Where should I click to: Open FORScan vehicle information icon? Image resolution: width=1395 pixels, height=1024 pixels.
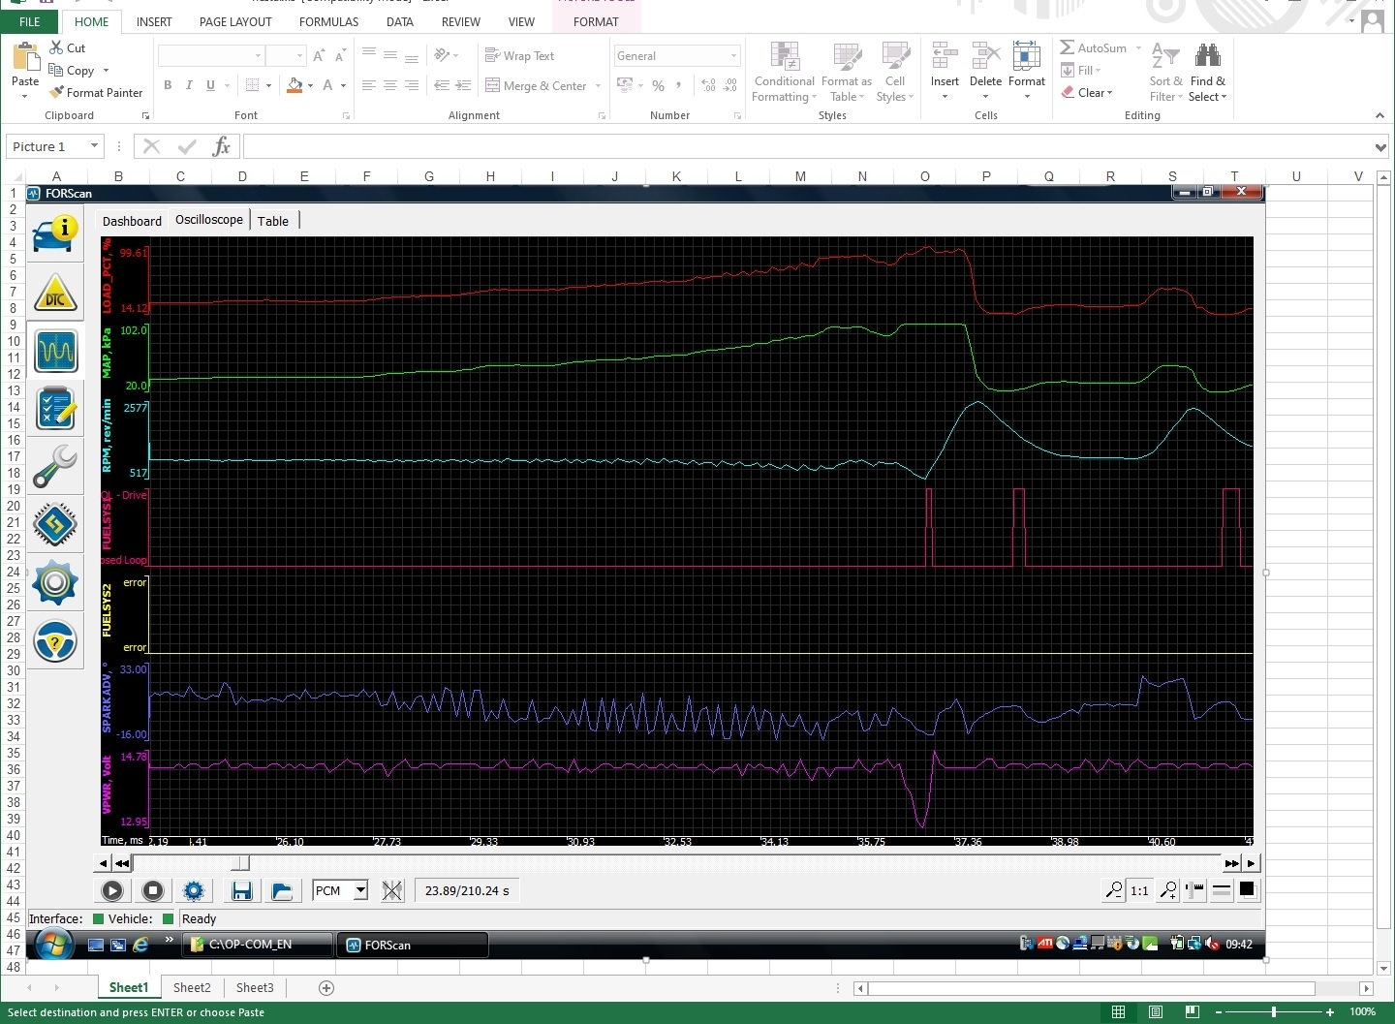pyautogui.click(x=55, y=233)
